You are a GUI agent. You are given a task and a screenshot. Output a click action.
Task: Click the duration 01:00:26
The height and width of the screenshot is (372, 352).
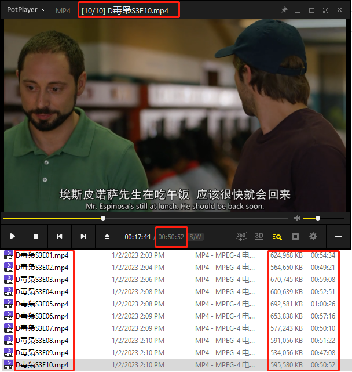[323, 304]
